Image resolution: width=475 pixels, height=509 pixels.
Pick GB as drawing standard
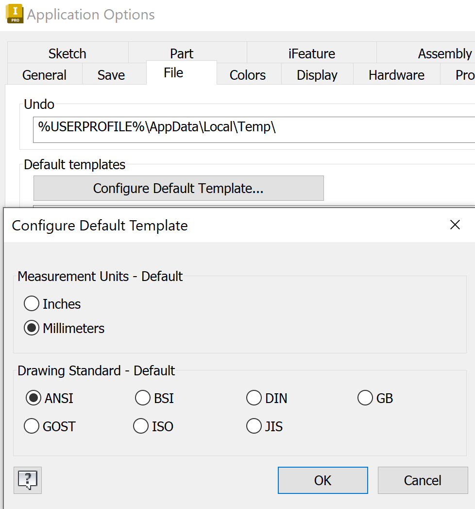pos(365,398)
